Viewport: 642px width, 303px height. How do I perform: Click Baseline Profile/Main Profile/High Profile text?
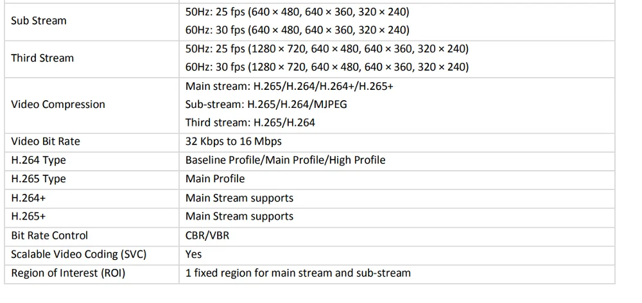coord(285,160)
